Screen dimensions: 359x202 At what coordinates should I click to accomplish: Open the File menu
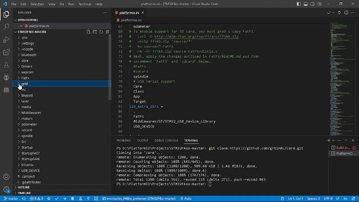pyautogui.click(x=13, y=4)
